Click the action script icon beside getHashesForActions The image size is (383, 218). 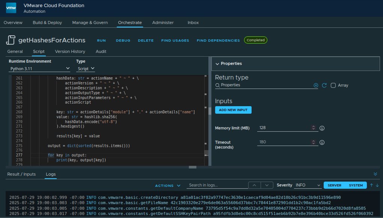[x=11, y=40]
